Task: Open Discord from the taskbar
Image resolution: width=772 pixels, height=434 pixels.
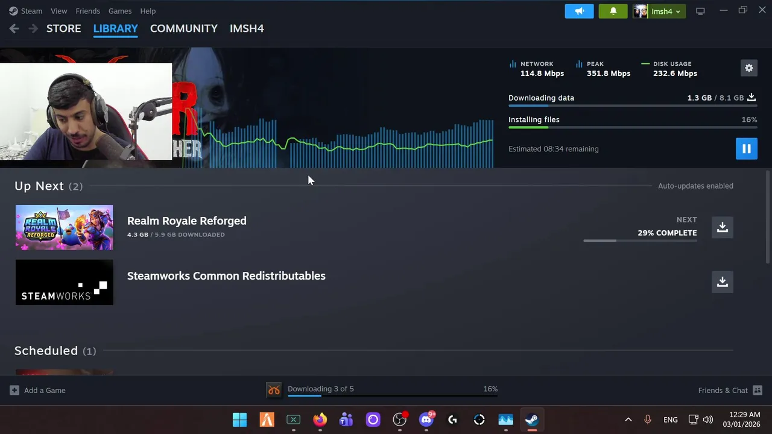Action: point(426,420)
